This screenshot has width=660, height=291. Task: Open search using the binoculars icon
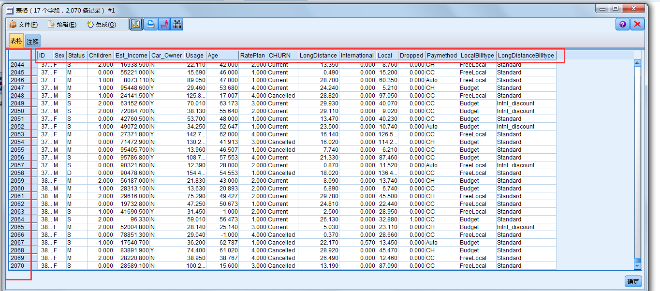(177, 24)
